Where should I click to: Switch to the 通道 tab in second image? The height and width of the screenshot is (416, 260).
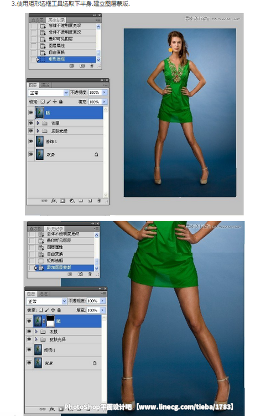click(43, 293)
